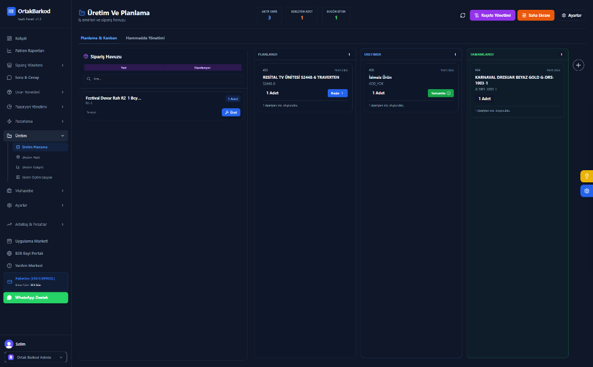Click the refresh icon in the header
593x367 pixels.
tap(463, 16)
